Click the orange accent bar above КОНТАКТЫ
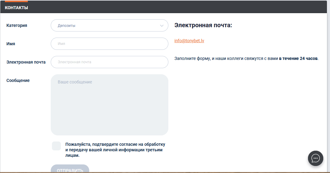 (x=16, y=1)
